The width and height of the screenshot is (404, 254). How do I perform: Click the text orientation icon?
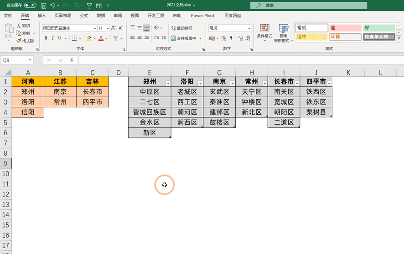pos(156,27)
